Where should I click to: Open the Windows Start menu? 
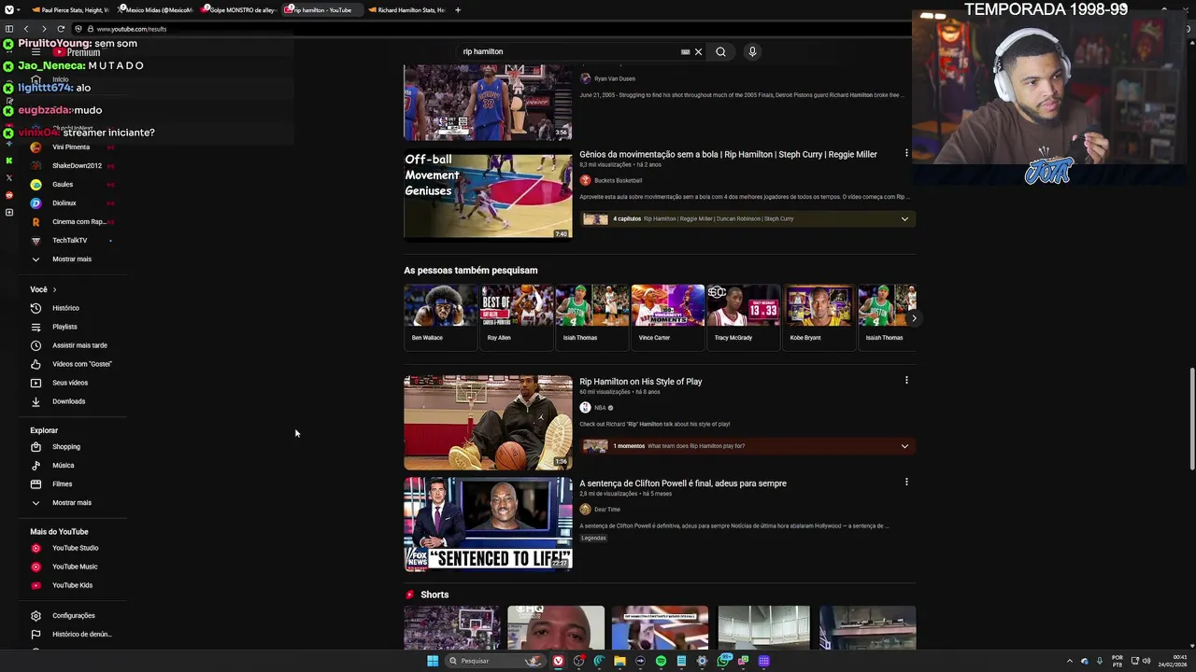click(x=433, y=661)
